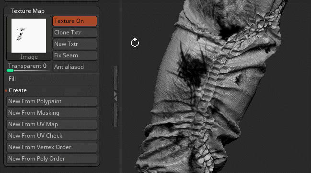Collapse the Texture Map panel header
The width and height of the screenshot is (311, 173).
point(27,11)
